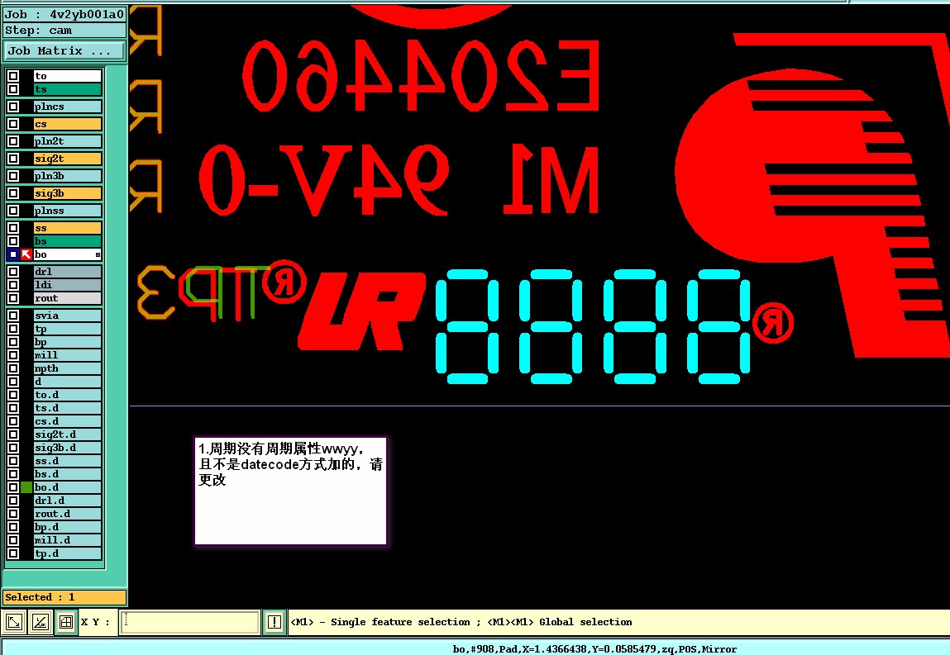The width and height of the screenshot is (950, 655).
Task: Select the ss layer name
Action: tap(67, 228)
